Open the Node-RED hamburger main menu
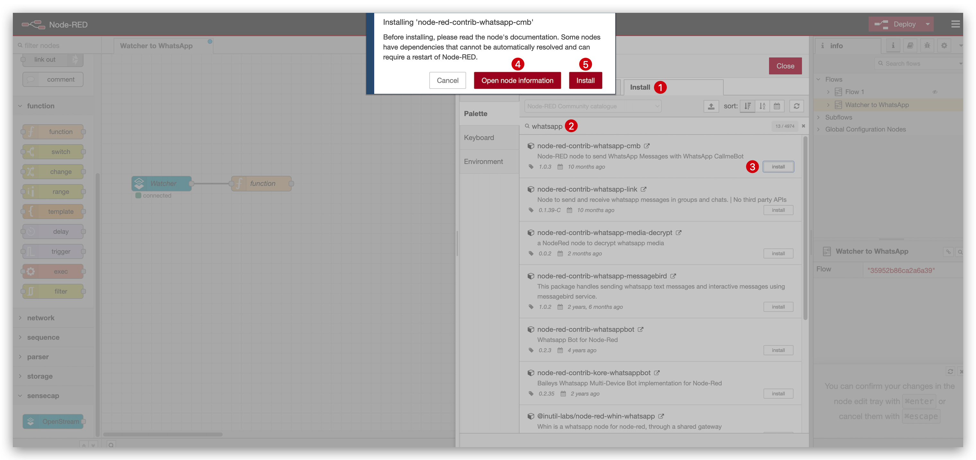Image resolution: width=976 pixels, height=460 pixels. tap(955, 24)
